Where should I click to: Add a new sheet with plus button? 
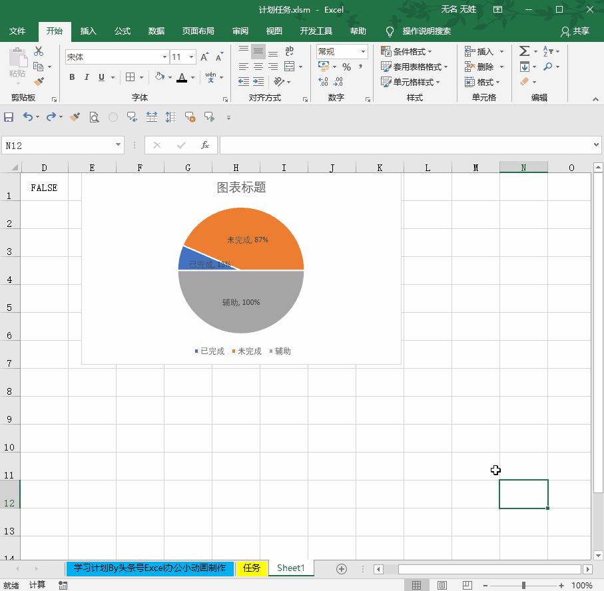coord(342,568)
